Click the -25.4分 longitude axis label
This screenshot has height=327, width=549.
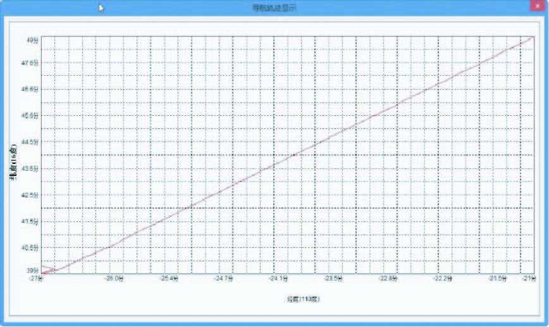pos(168,278)
